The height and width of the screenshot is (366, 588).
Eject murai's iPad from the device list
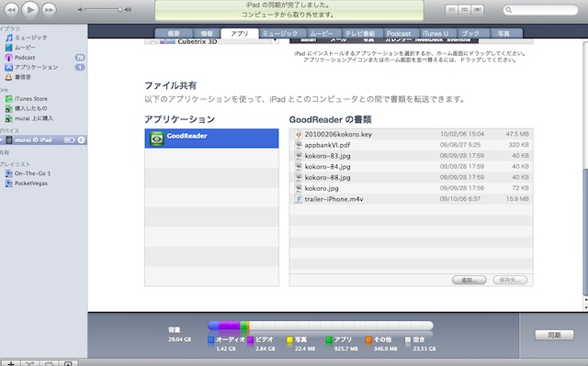[x=81, y=140]
